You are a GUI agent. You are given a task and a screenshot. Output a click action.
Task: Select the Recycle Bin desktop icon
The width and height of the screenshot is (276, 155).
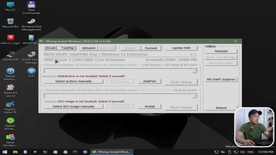(10, 23)
